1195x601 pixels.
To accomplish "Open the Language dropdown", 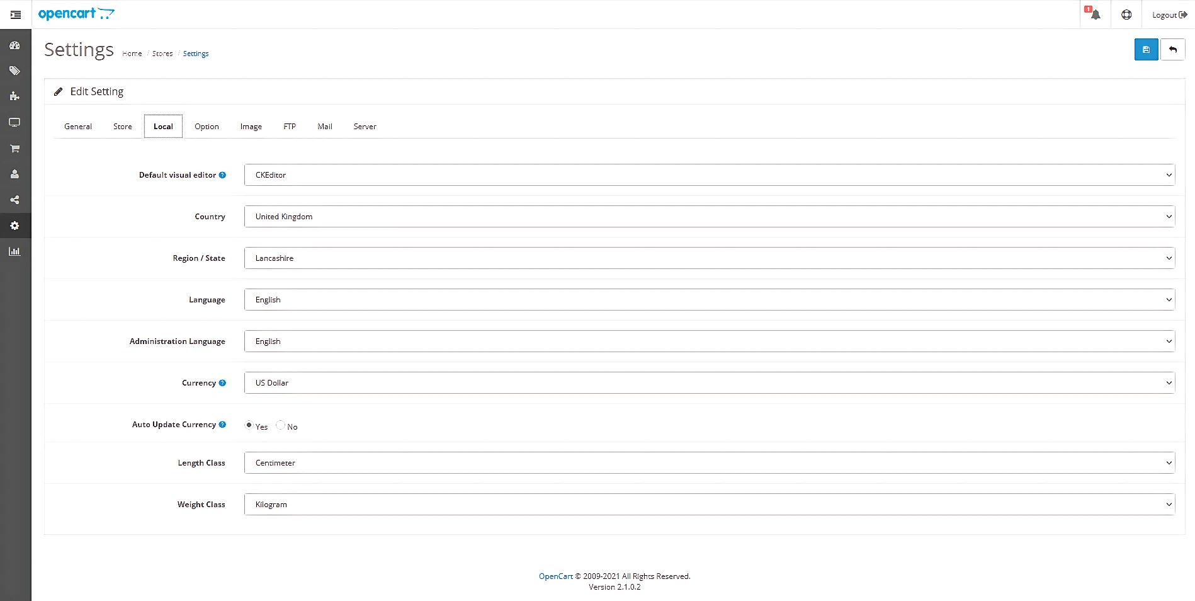I will coord(710,300).
